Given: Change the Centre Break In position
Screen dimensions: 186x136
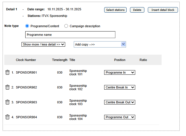Looking at the screenshot, I should tap(119, 87).
